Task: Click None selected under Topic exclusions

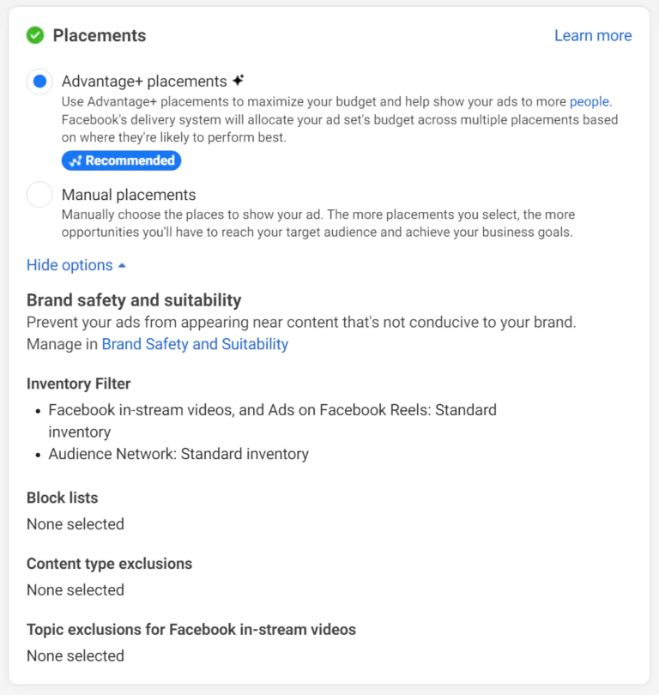Action: click(x=76, y=656)
